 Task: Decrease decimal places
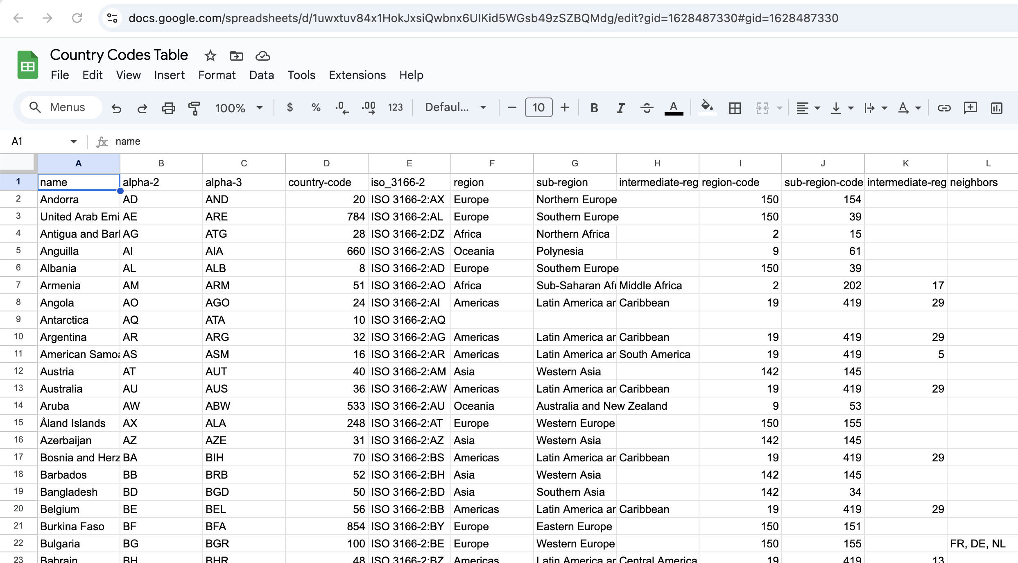[x=341, y=107]
